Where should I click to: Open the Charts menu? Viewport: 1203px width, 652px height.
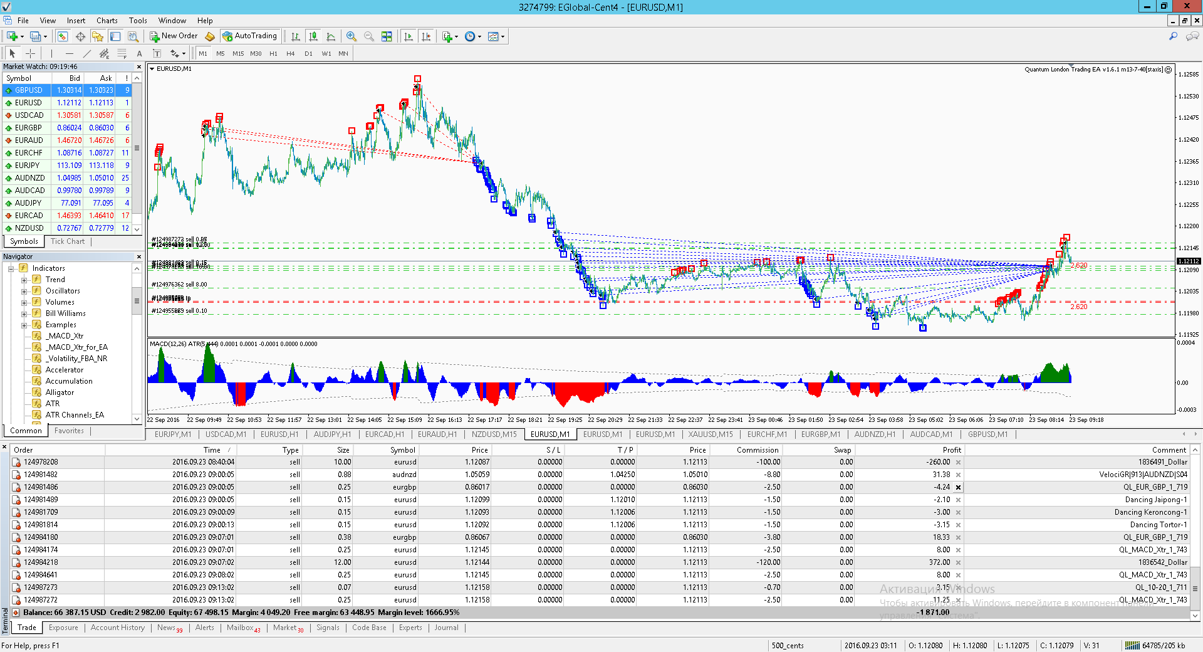click(107, 20)
